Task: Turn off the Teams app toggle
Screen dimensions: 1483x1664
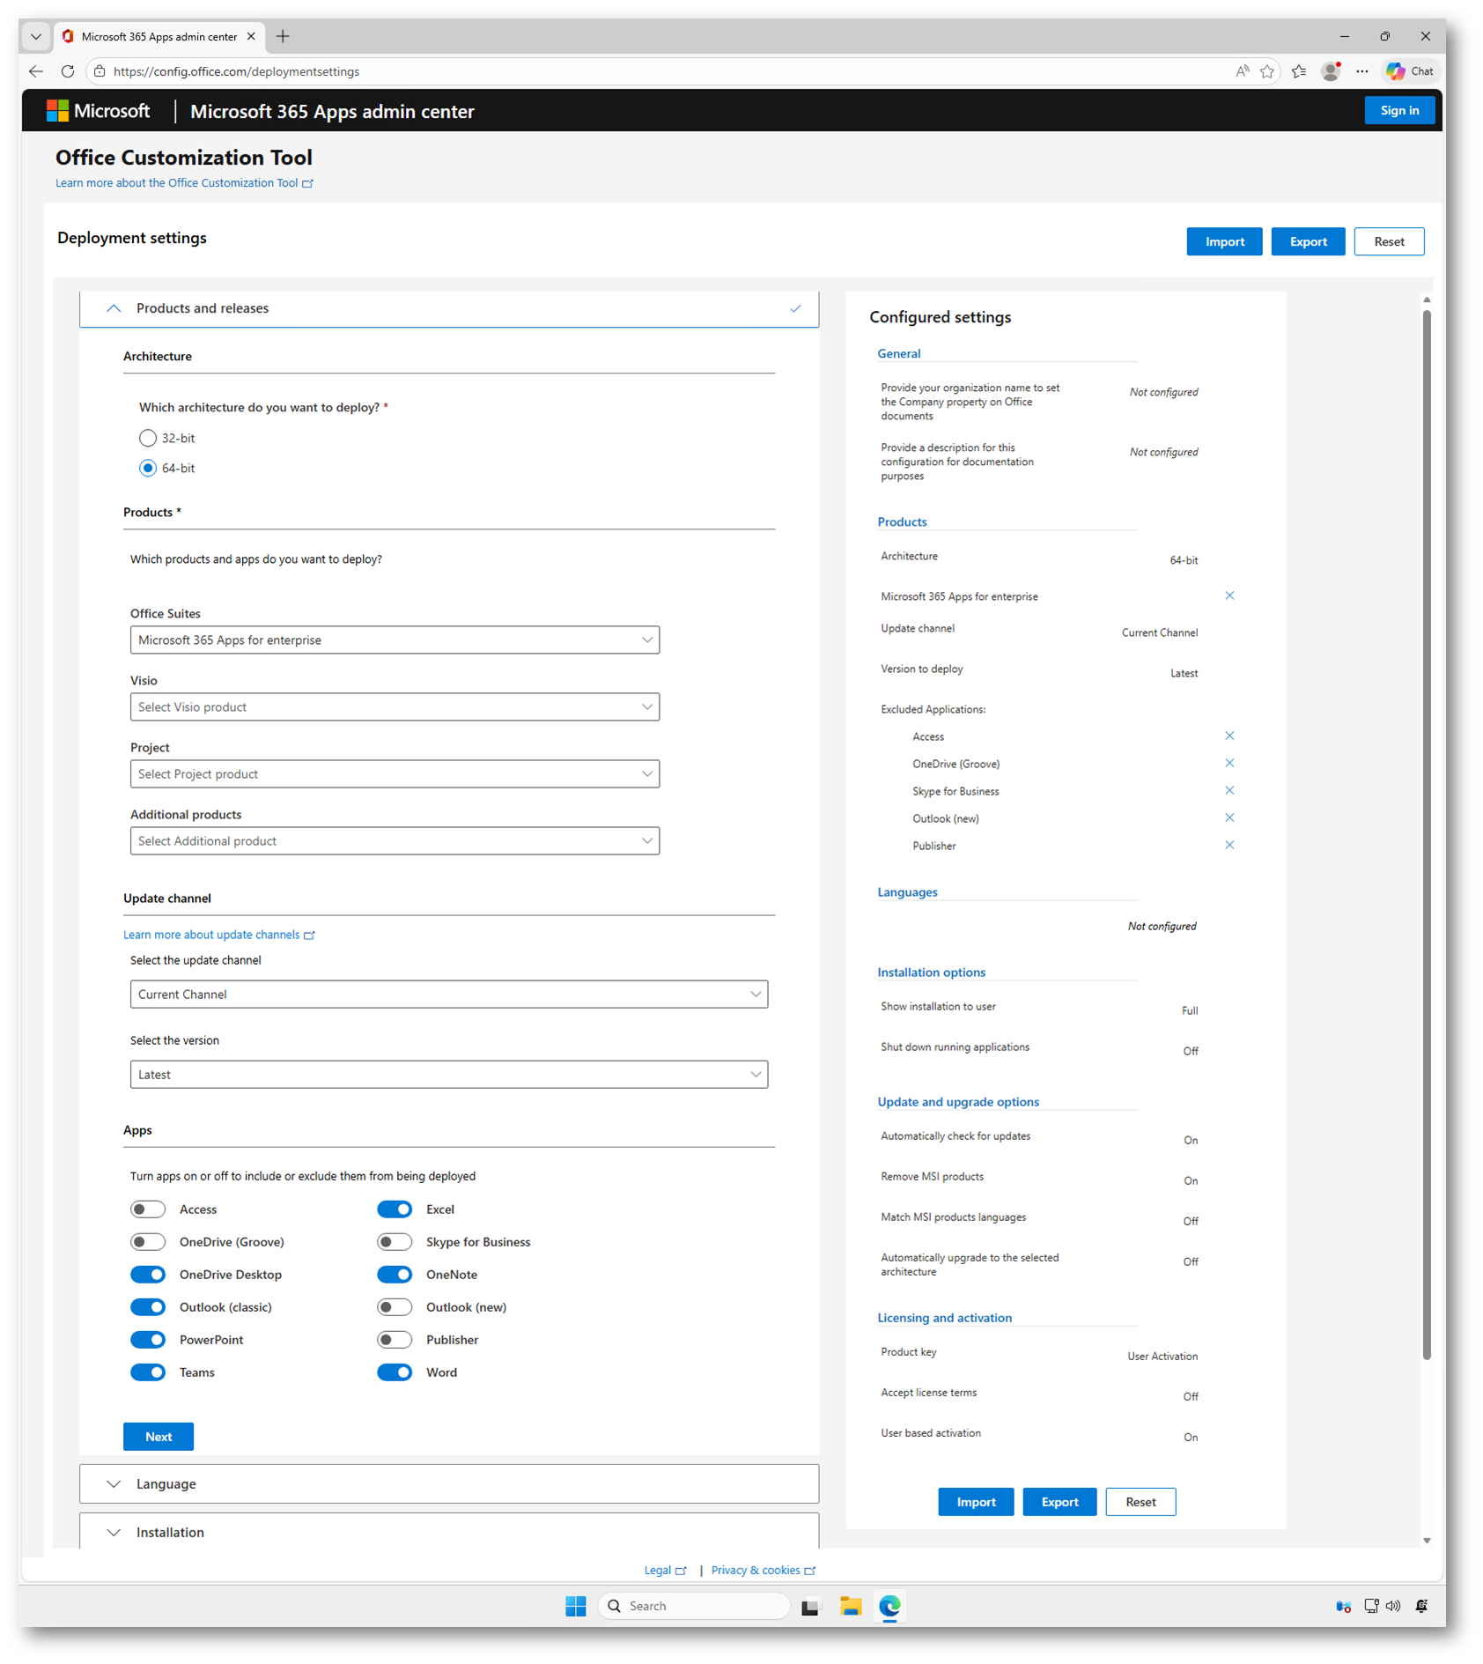Action: click(148, 1372)
